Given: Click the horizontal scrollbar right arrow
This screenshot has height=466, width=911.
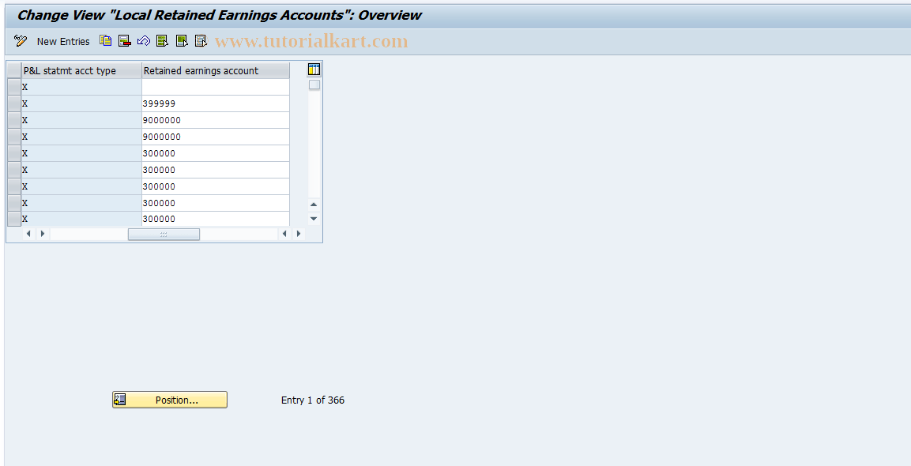Looking at the screenshot, I should (299, 234).
